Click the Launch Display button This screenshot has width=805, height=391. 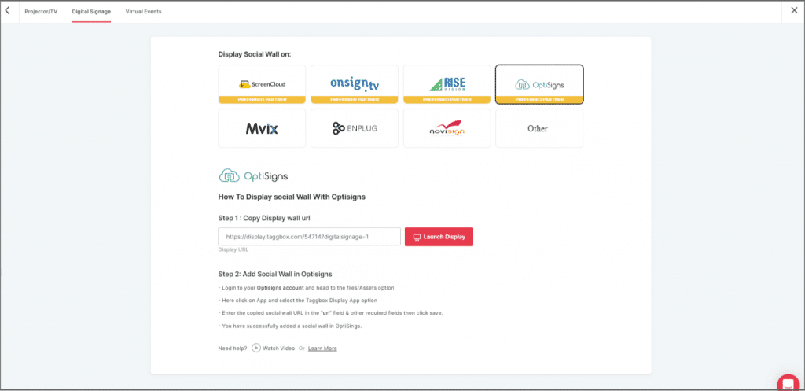pos(439,237)
